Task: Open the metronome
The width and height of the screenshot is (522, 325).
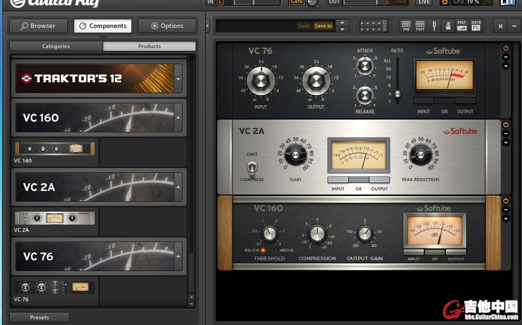Action: [x=448, y=26]
